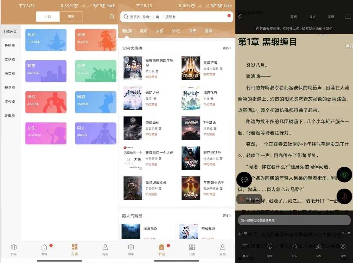Switch to the 男频 tab
The image size is (353, 263).
(x=144, y=31)
